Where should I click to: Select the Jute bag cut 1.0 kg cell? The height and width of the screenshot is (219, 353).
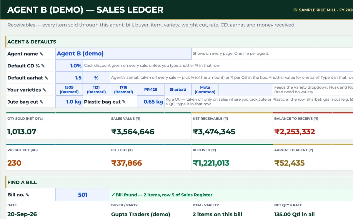tap(69, 102)
